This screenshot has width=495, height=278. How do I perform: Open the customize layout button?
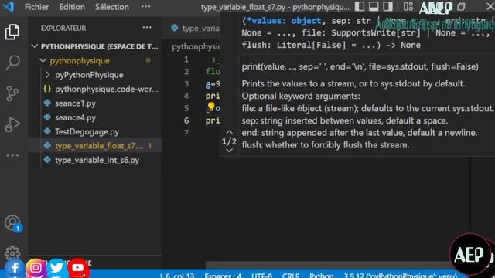click(x=408, y=7)
